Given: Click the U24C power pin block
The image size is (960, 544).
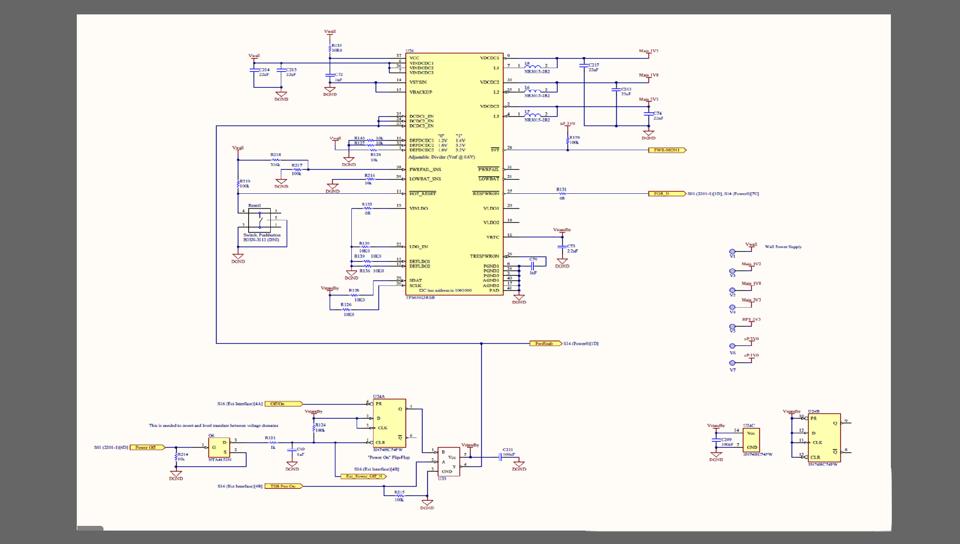Looking at the screenshot, I should pos(751,440).
